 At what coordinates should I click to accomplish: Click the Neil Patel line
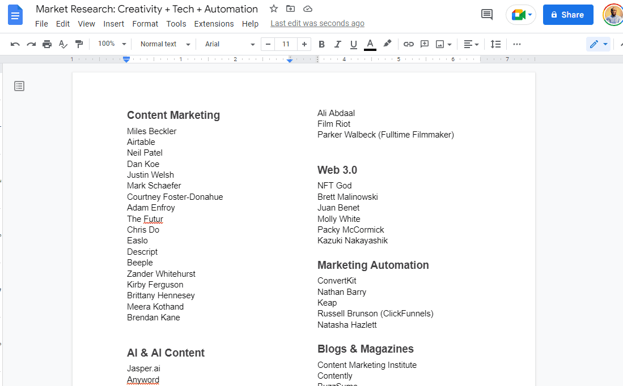145,153
